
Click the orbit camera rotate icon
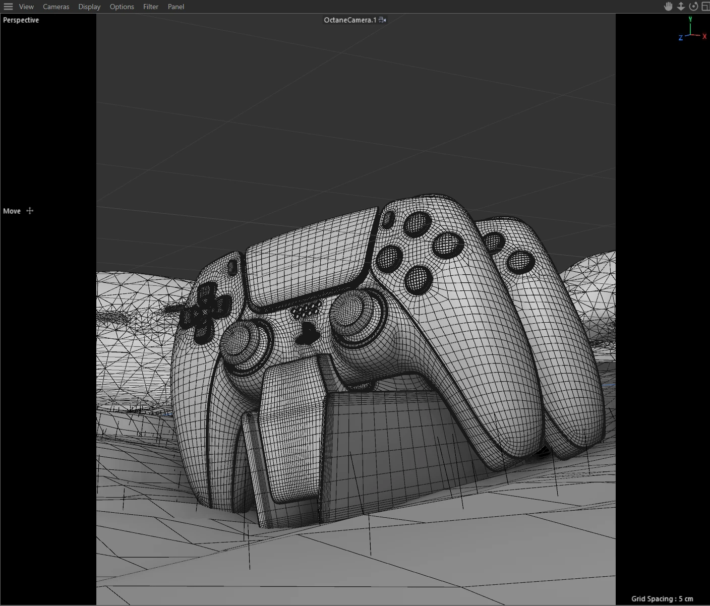(694, 6)
